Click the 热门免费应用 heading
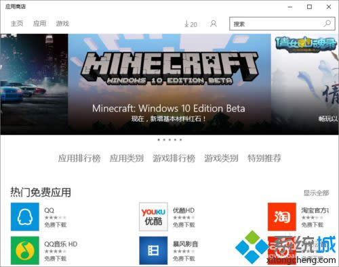The height and width of the screenshot is (267, 339). coord(41,193)
